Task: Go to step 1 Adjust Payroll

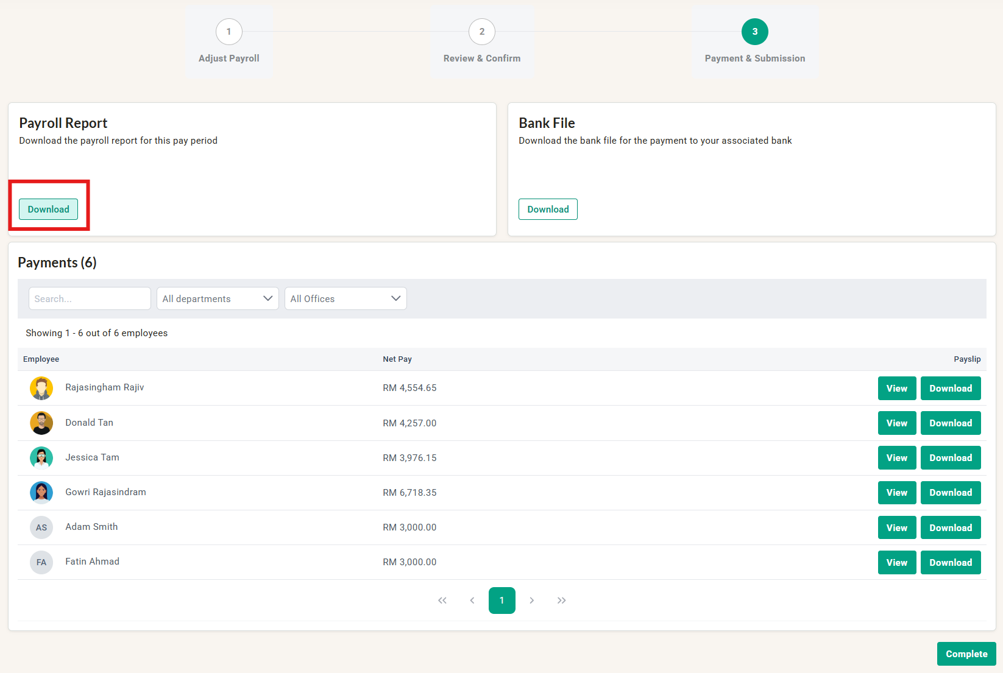Action: [229, 32]
